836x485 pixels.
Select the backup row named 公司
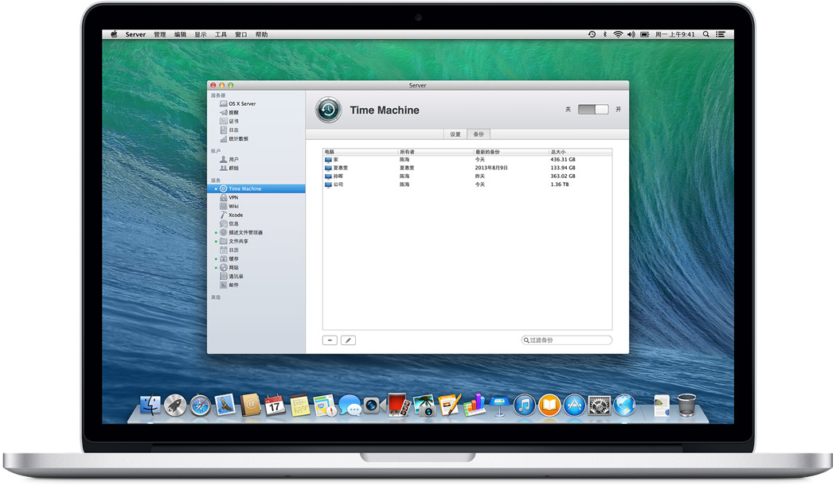pyautogui.click(x=467, y=184)
